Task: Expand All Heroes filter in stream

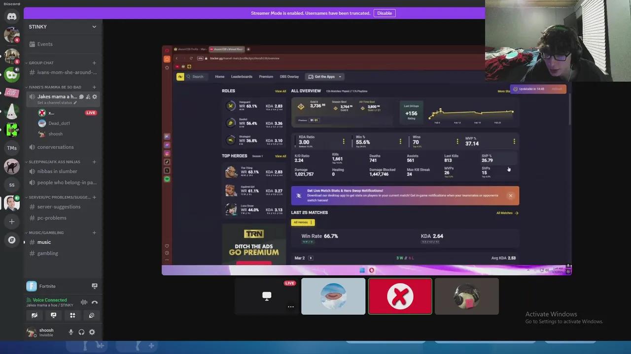Action: (303, 222)
